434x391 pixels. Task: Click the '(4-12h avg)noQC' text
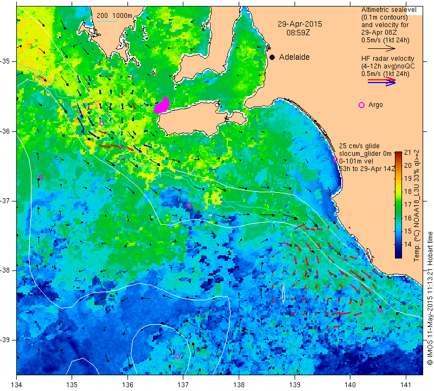point(388,66)
